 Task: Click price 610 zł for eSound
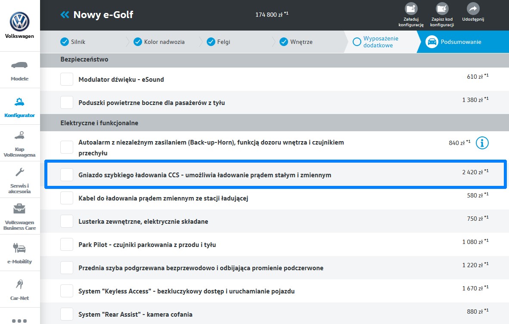click(478, 77)
